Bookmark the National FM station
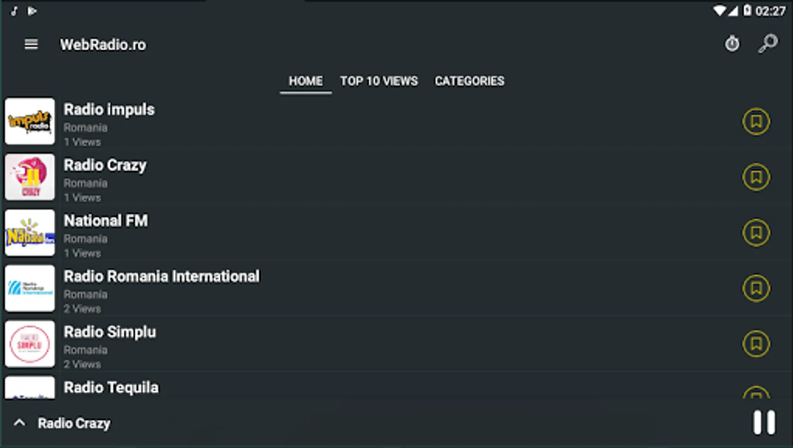793x448 pixels. tap(756, 232)
